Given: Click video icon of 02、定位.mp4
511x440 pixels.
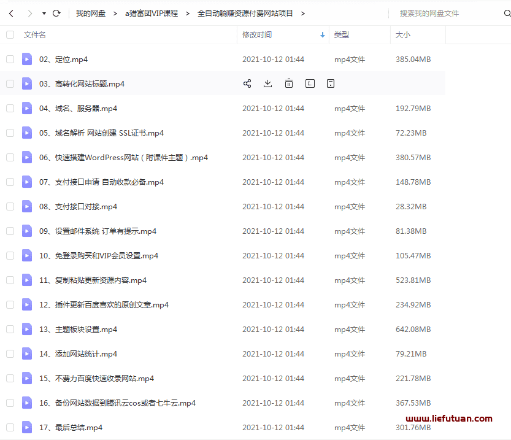Looking at the screenshot, I should [27, 59].
